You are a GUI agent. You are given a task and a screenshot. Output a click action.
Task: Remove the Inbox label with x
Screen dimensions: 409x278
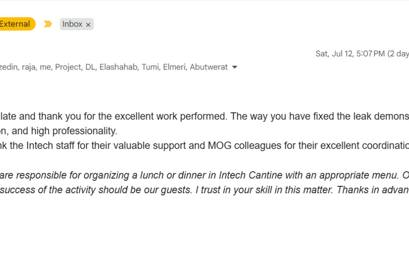pos(88,25)
